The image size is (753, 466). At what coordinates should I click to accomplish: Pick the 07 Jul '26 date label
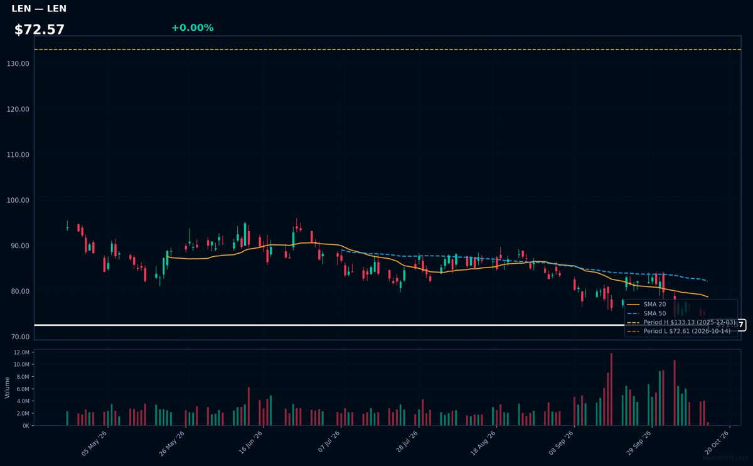(329, 443)
